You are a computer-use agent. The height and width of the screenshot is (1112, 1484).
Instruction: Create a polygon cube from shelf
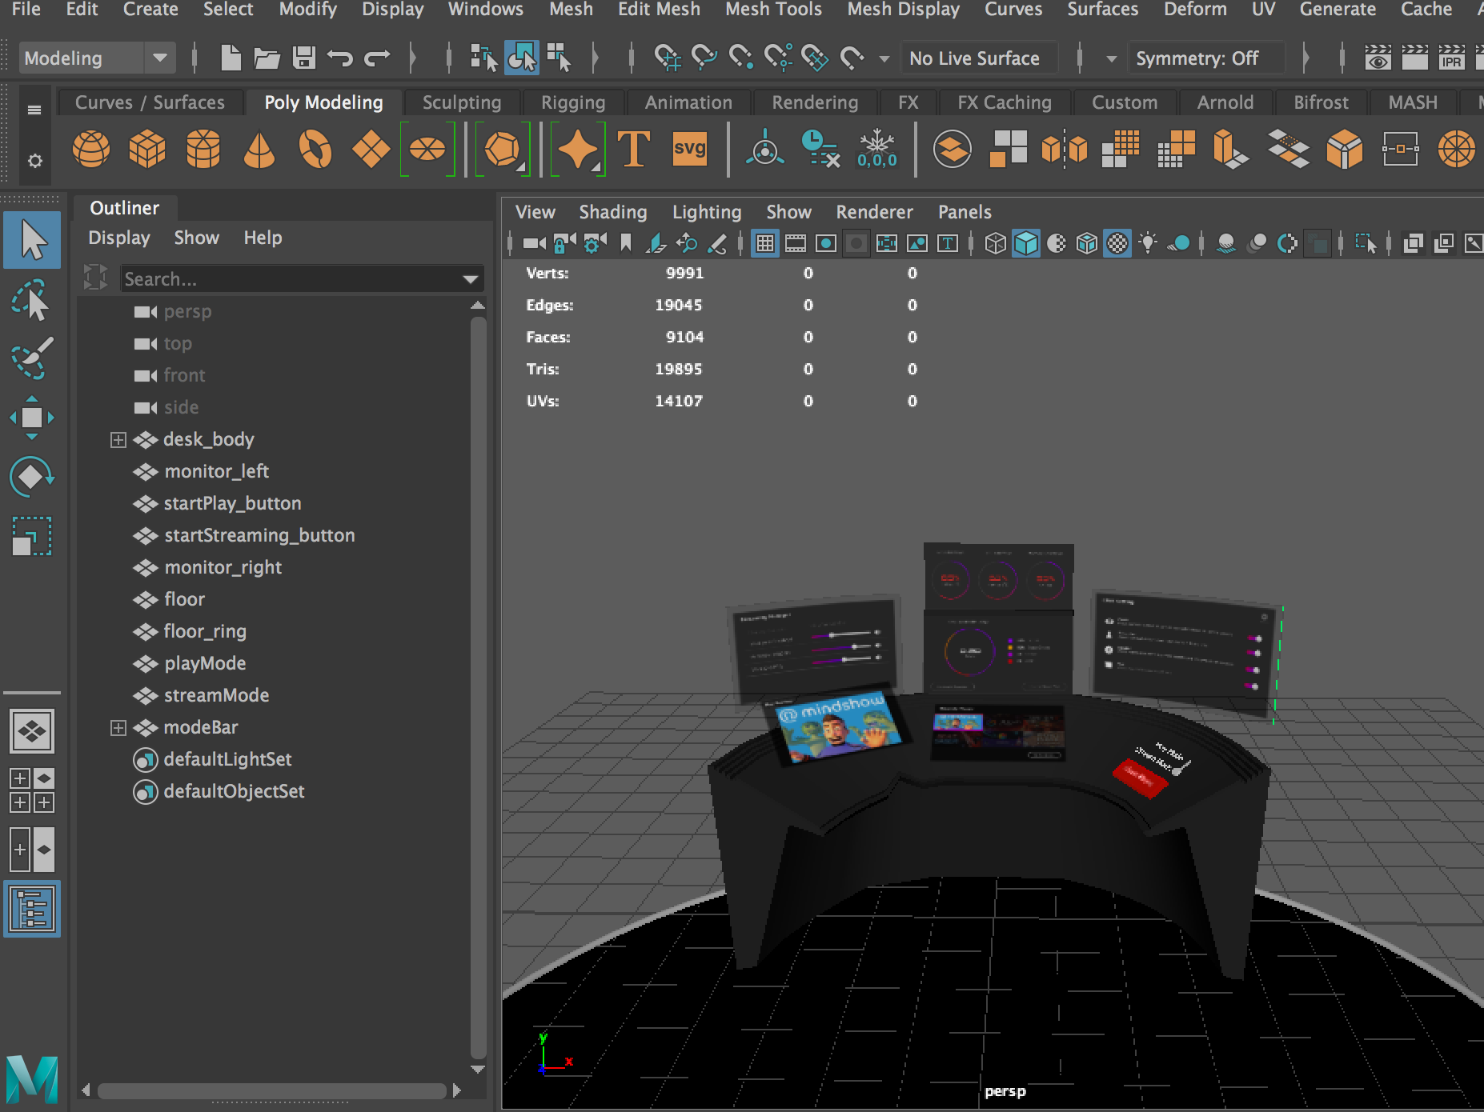147,150
